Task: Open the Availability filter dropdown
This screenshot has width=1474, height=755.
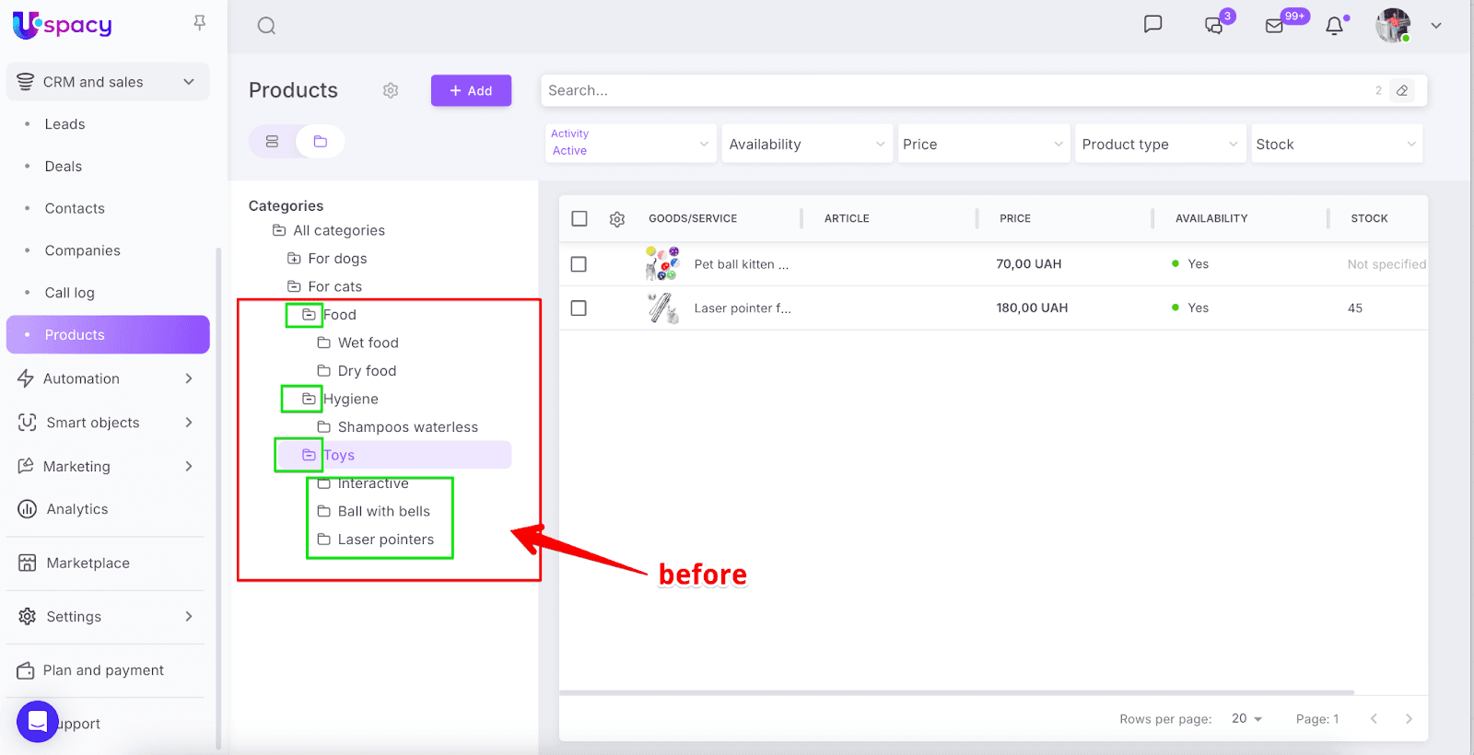Action: click(x=806, y=145)
